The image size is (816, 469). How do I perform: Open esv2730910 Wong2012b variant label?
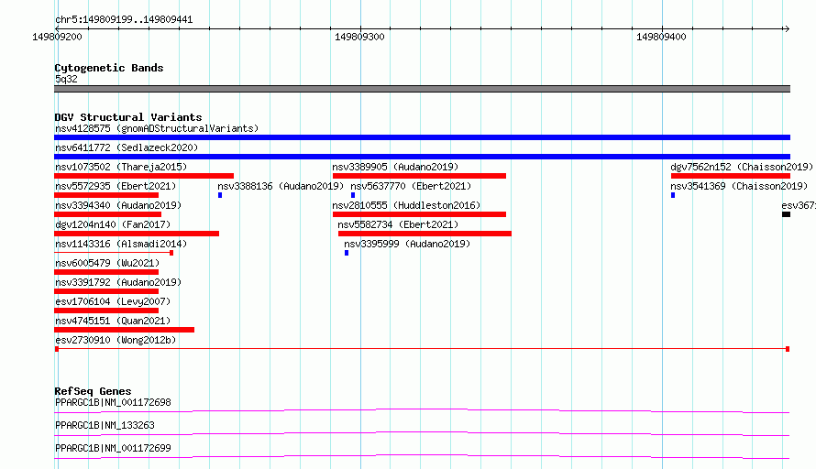116,340
